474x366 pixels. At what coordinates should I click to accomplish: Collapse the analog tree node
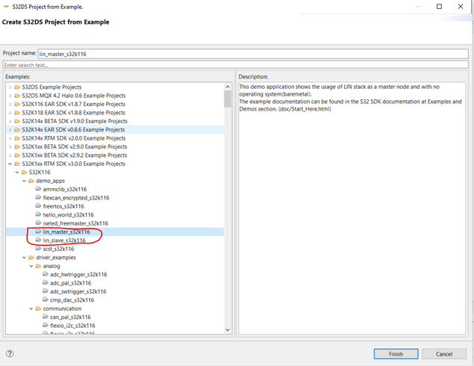pyautogui.click(x=31, y=266)
